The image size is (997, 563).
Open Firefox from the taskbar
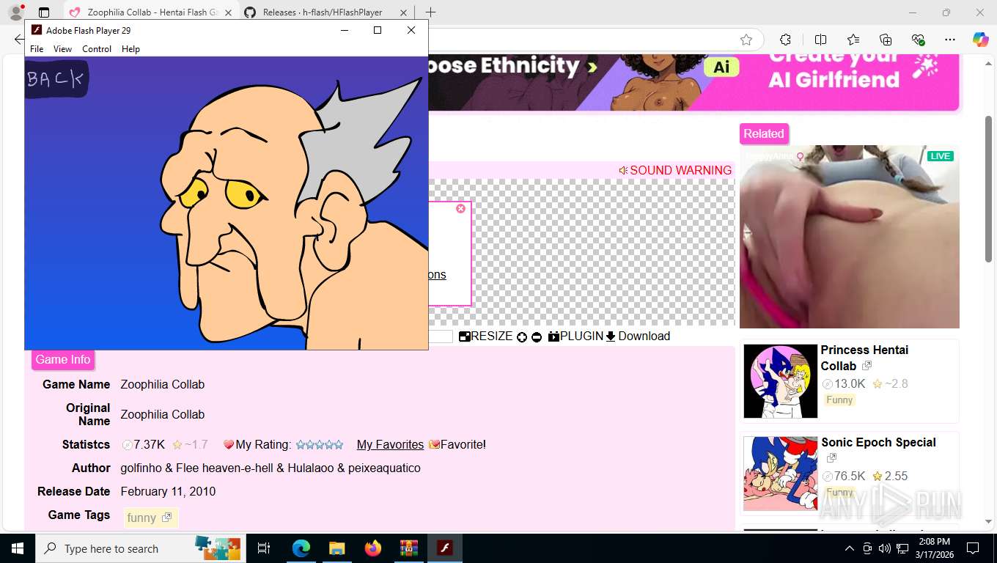373,548
